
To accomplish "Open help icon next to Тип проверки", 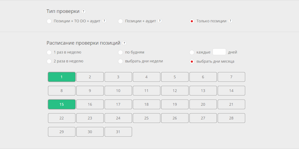I will (83, 11).
